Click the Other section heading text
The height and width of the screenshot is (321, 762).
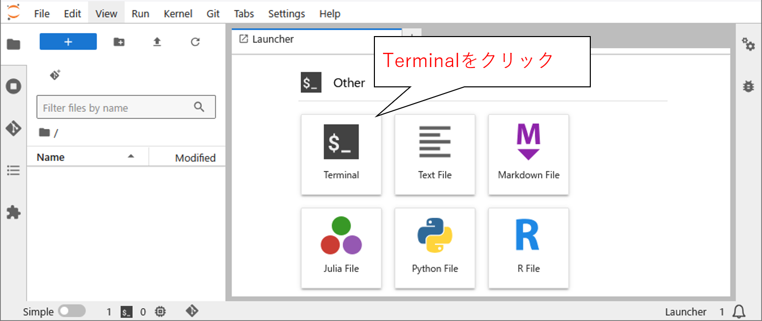pos(349,83)
